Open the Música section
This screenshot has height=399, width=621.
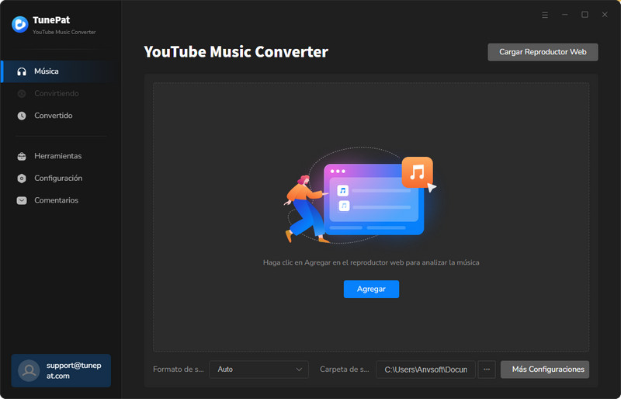click(61, 71)
